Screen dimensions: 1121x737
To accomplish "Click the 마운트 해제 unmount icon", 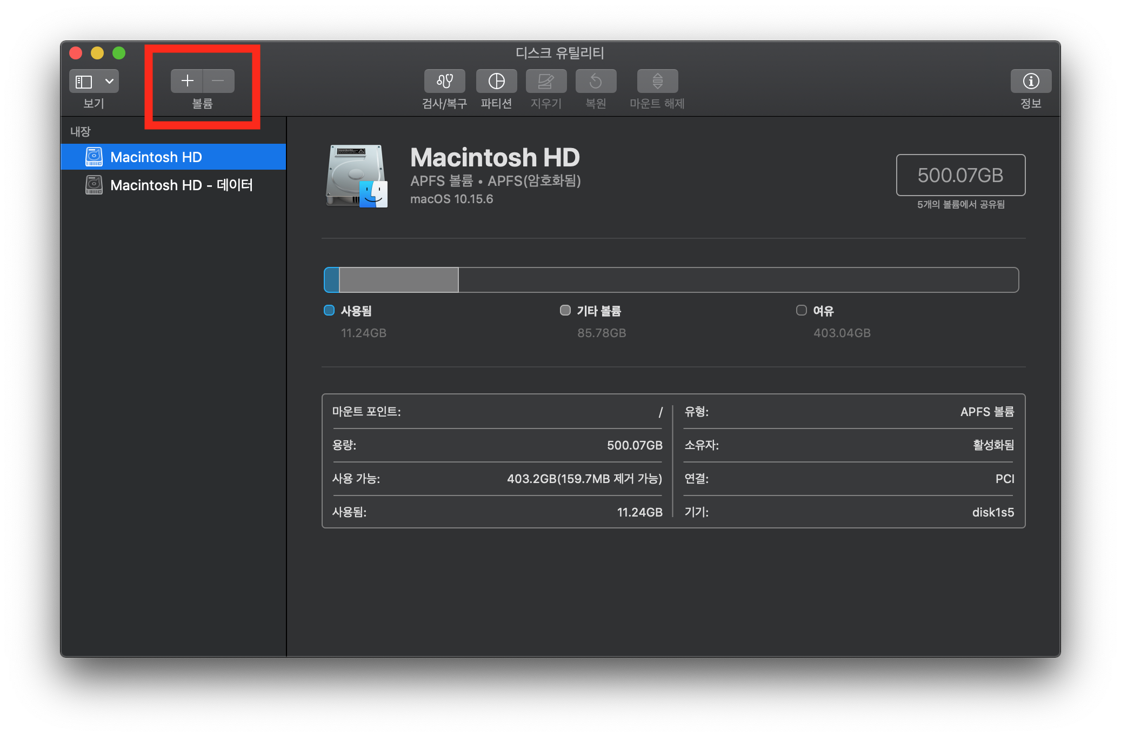I will (657, 81).
